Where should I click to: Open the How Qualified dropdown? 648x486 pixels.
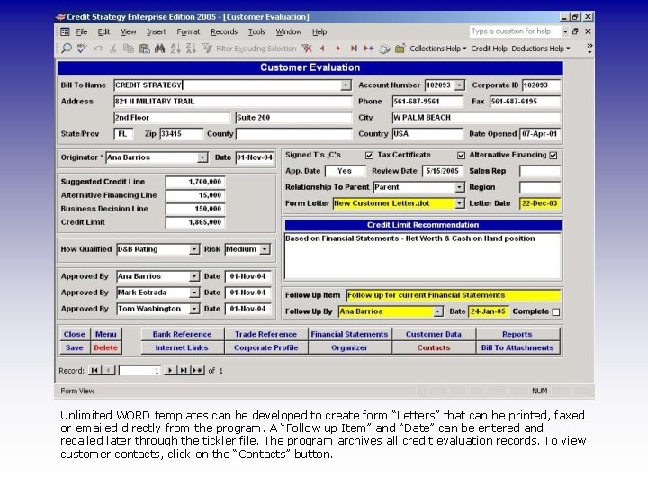point(194,249)
